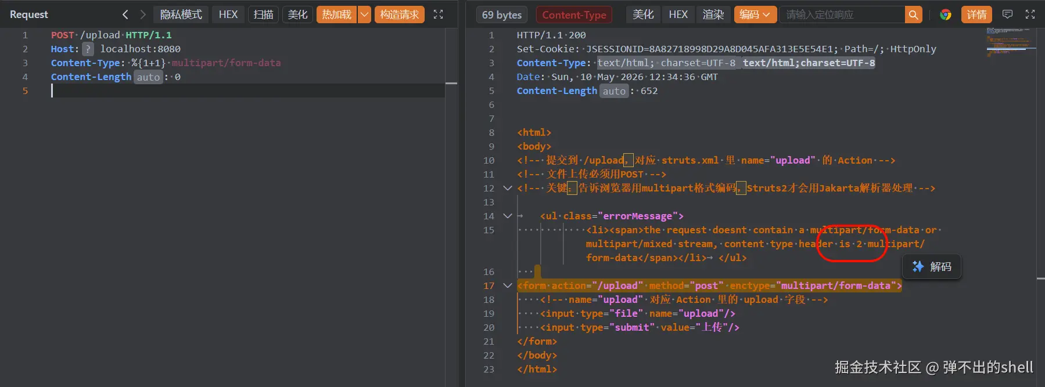Open the comment bubble icon
1045x387 pixels.
(x=1008, y=15)
